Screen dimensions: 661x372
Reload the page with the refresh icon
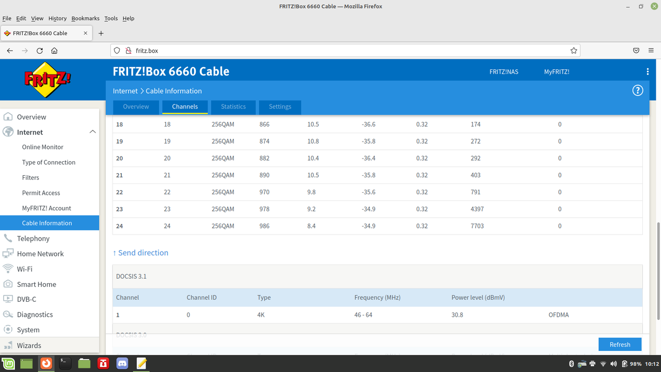point(40,51)
